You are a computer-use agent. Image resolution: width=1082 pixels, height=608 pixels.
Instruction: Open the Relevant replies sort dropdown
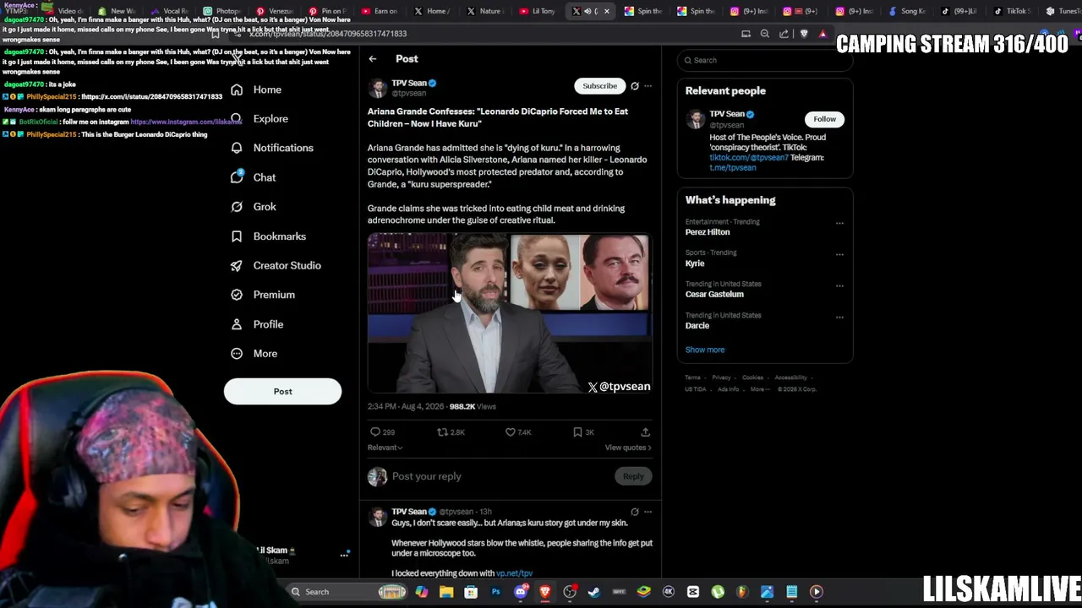(385, 448)
